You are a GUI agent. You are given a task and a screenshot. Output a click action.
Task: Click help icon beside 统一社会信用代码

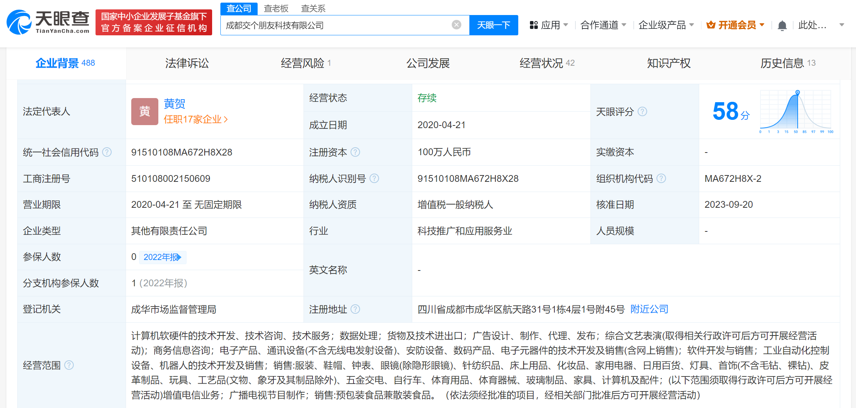107,152
